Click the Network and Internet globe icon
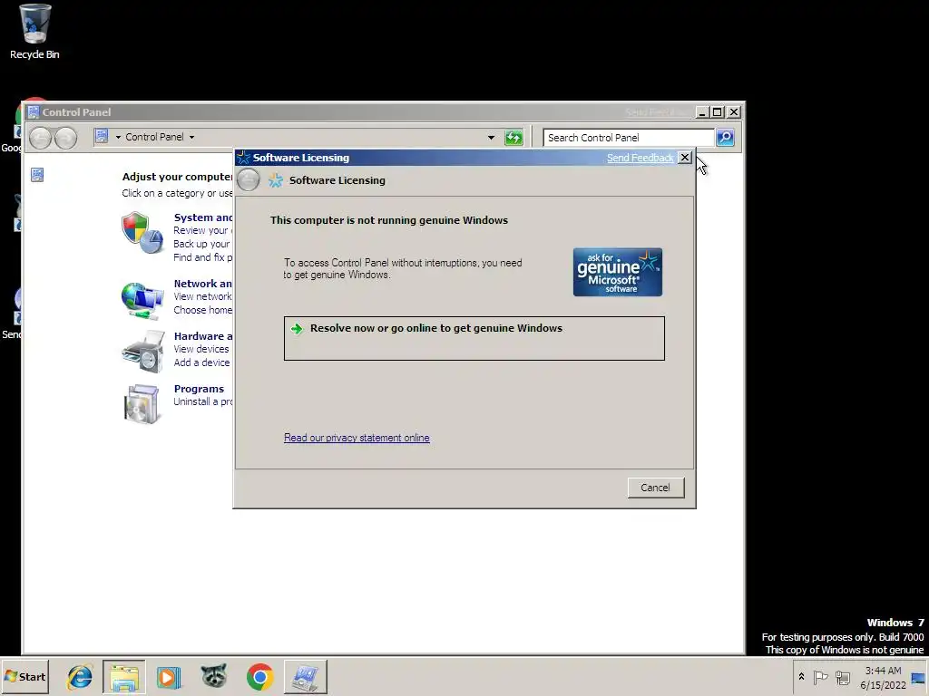The height and width of the screenshot is (696, 929). tap(142, 301)
